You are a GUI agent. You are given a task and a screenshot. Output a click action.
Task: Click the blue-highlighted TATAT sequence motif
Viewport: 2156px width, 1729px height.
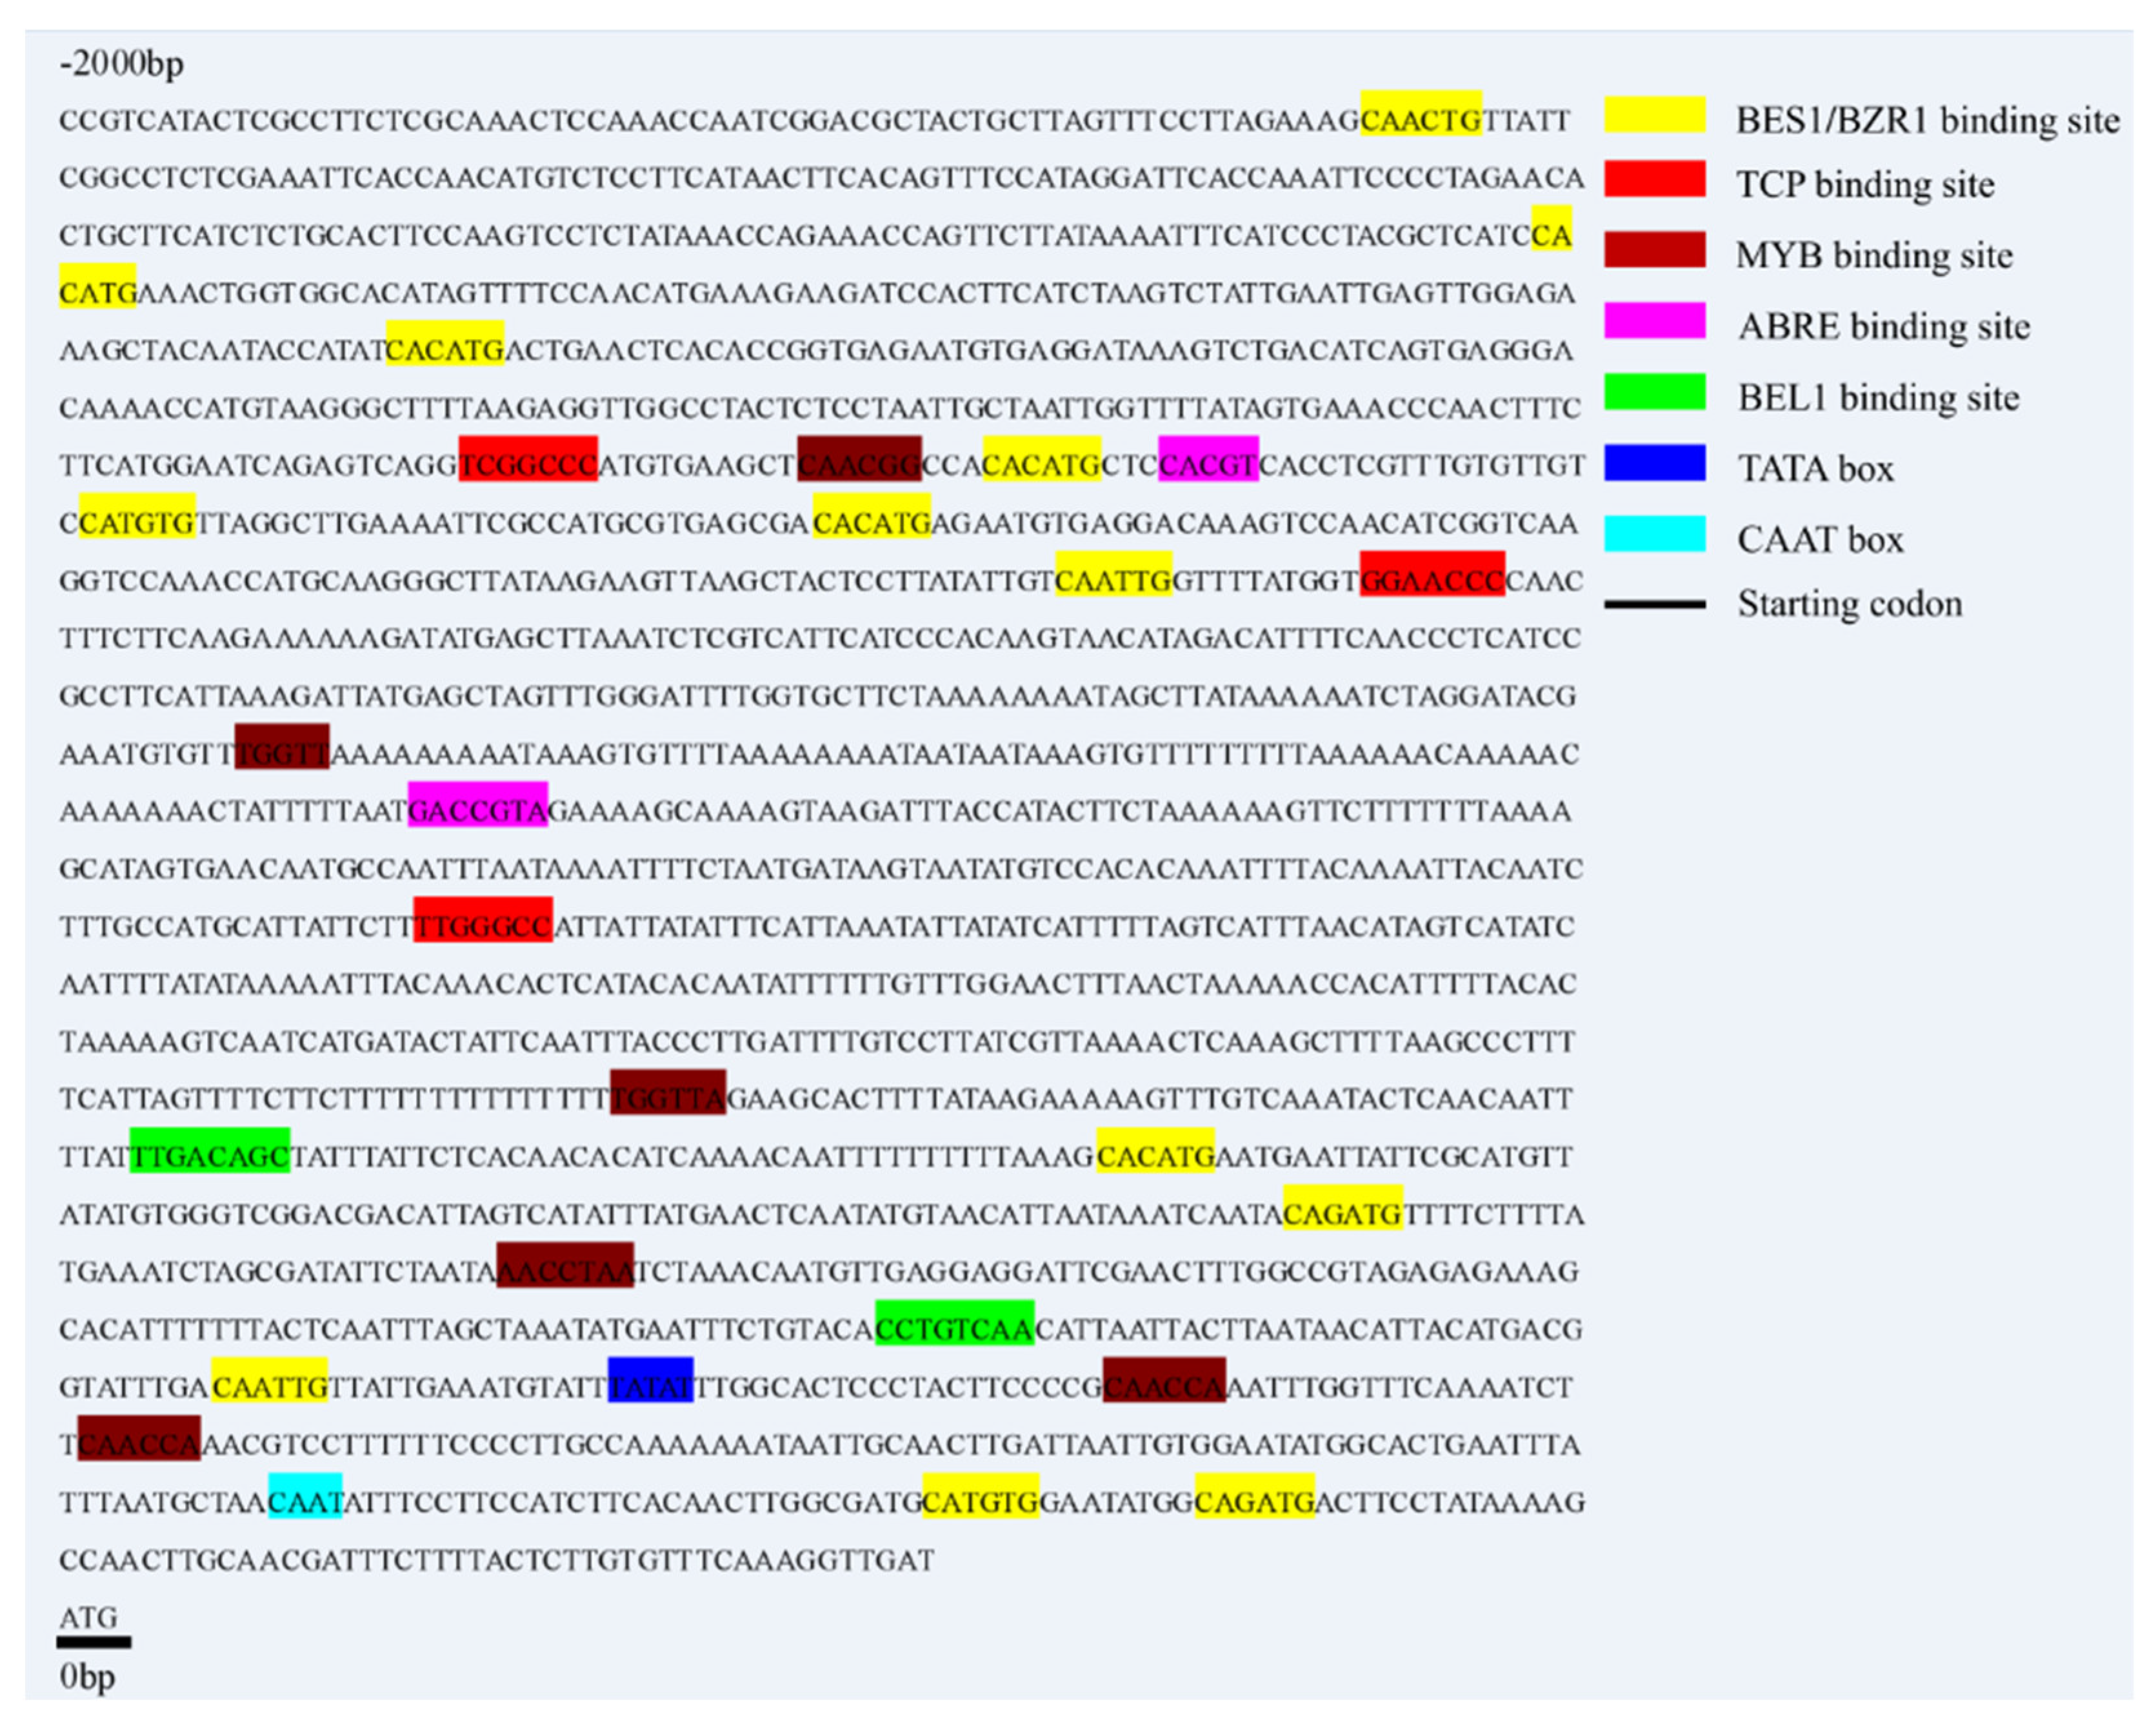pos(650,1379)
